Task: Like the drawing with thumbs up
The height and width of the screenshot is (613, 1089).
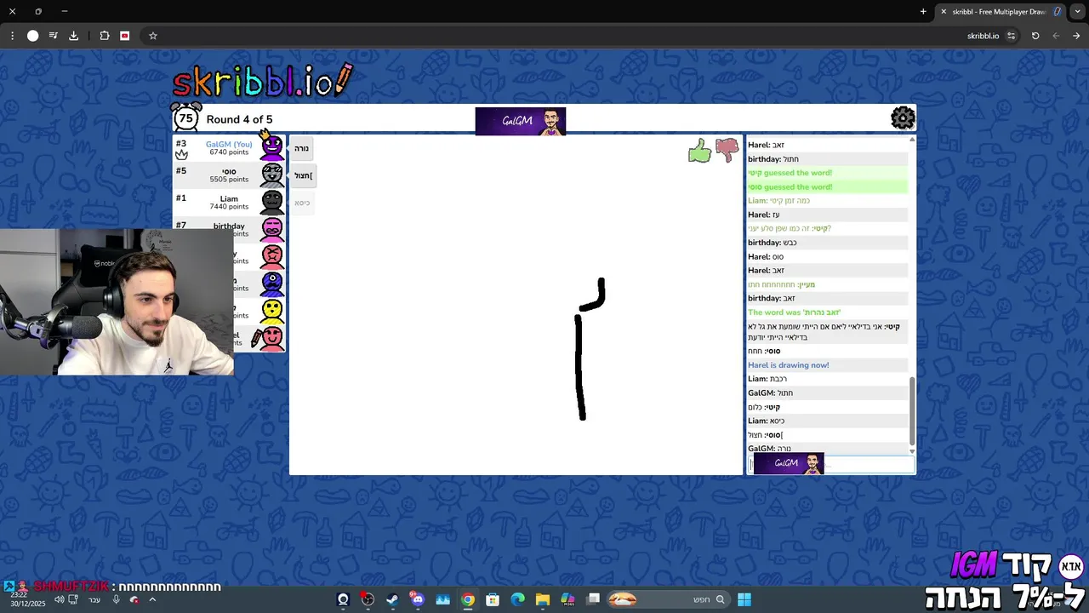Action: pyautogui.click(x=699, y=152)
